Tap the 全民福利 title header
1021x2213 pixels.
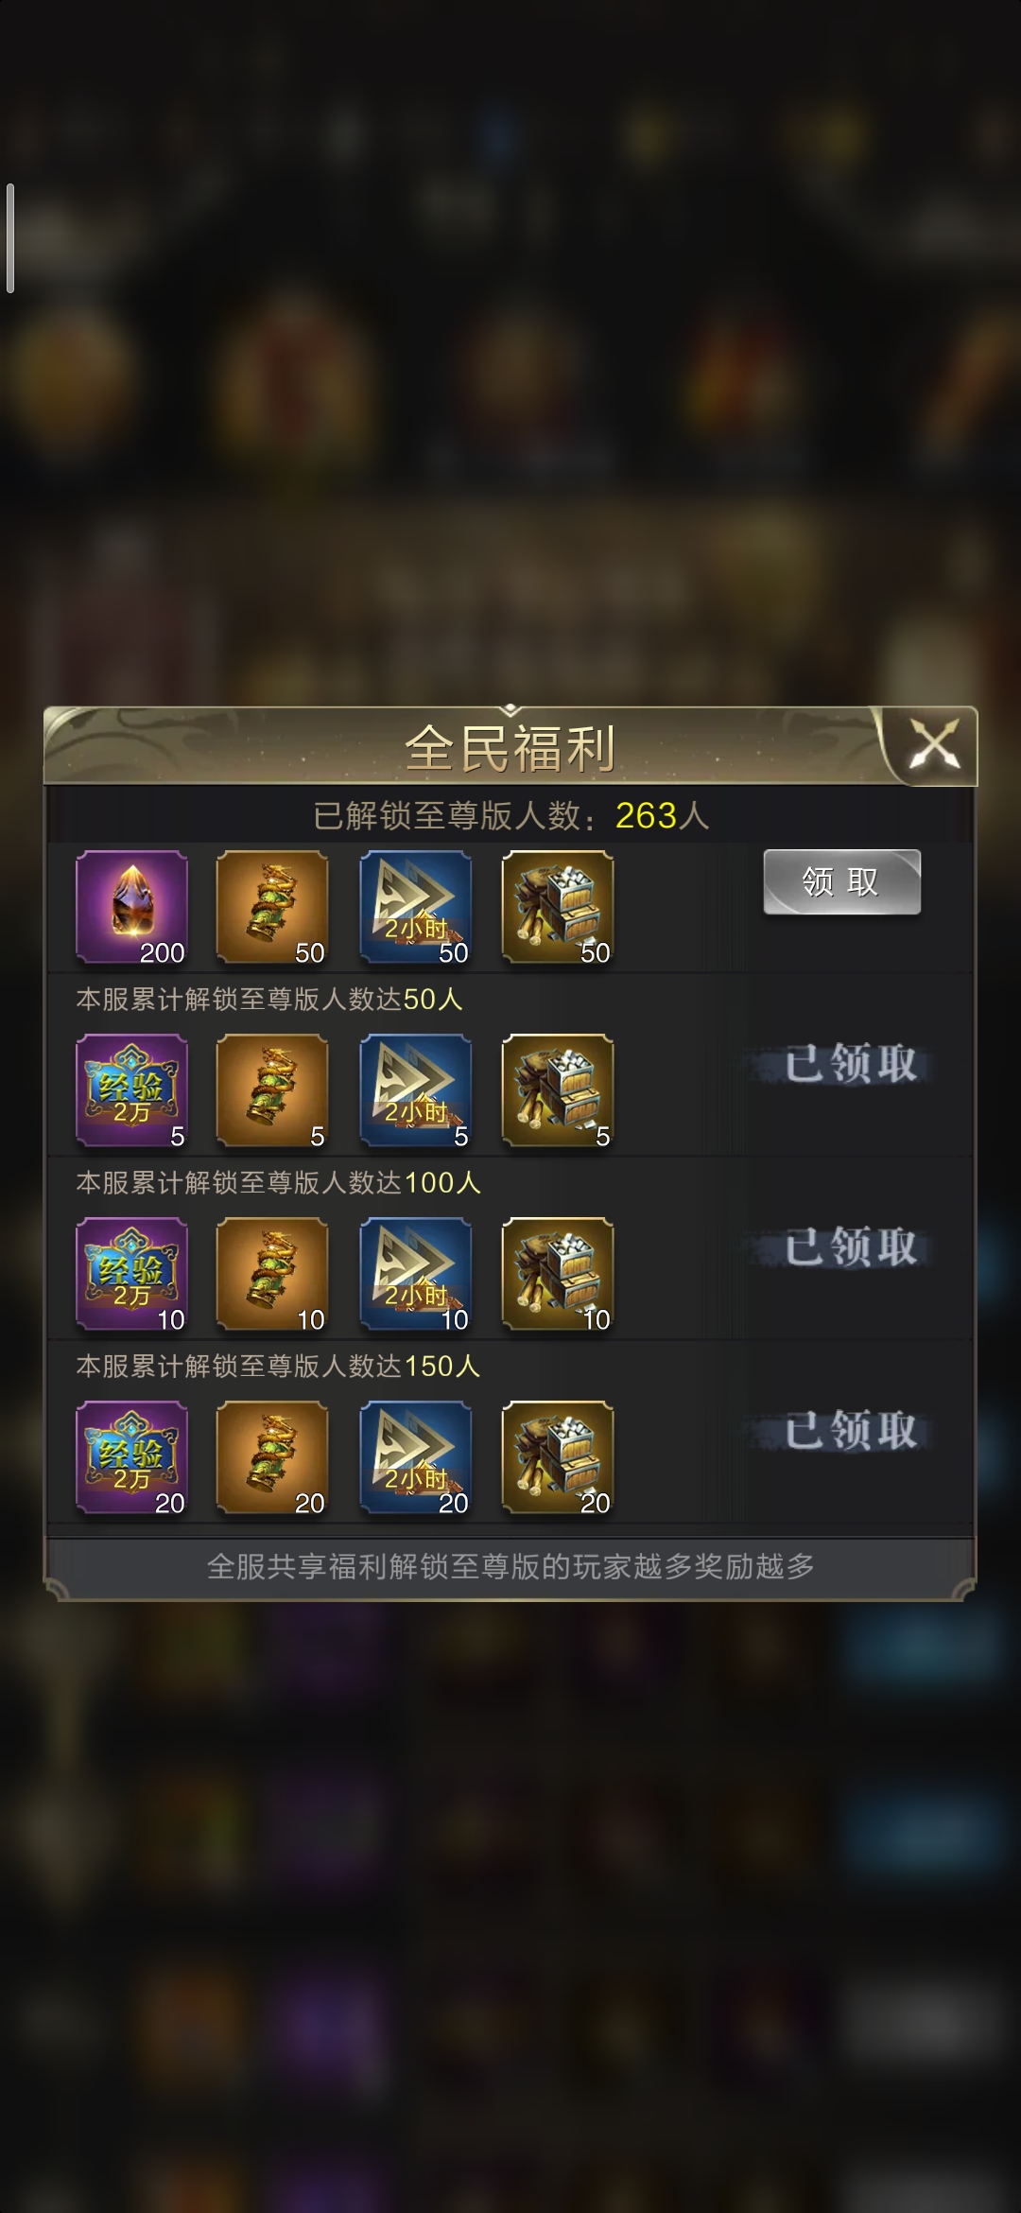point(510,748)
